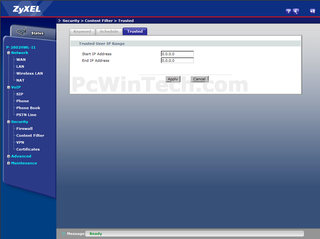This screenshot has height=239, width=320.
Task: Click the P-2802HWL-I1 device name
Action: [x=21, y=47]
